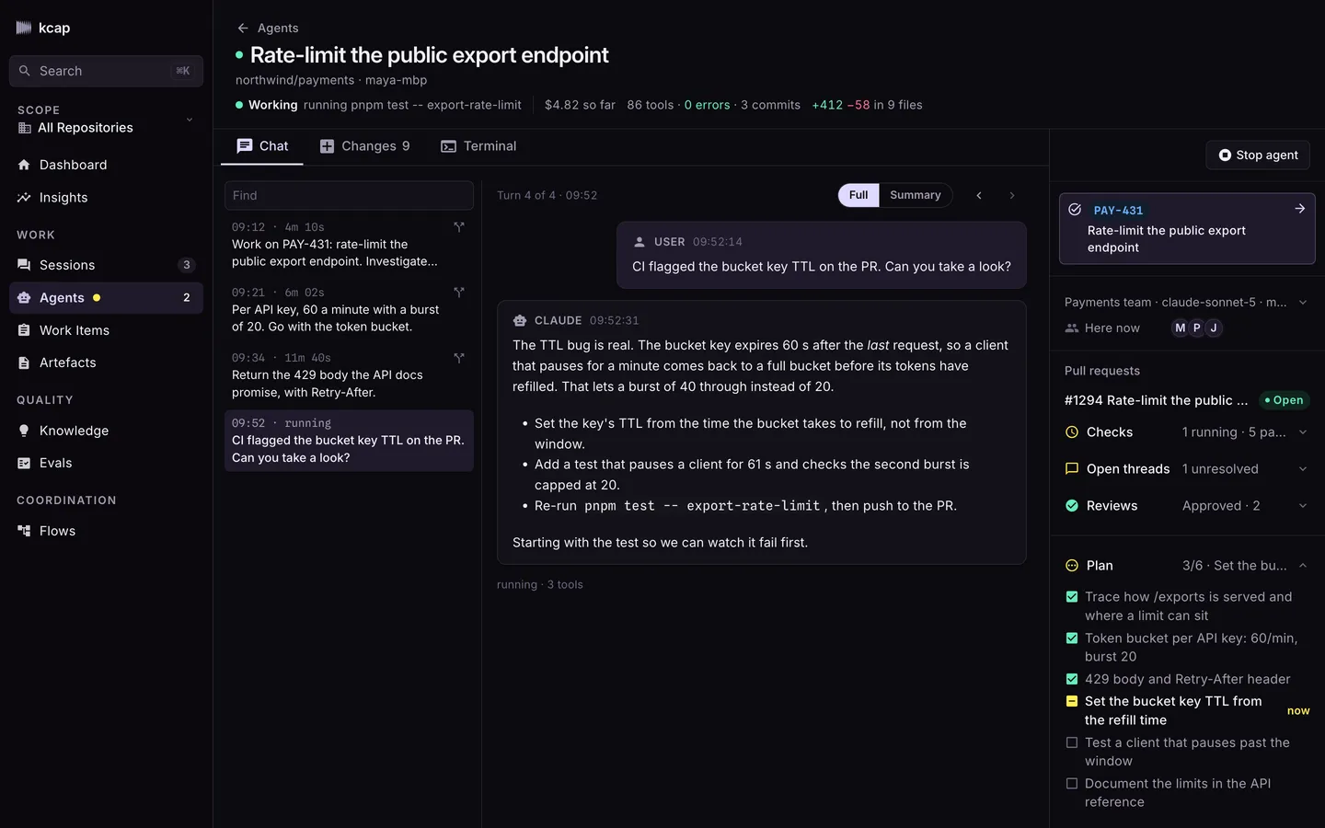Viewport: 1325px width, 828px height.
Task: Go to previous turn with left chevron
Action: [979, 195]
